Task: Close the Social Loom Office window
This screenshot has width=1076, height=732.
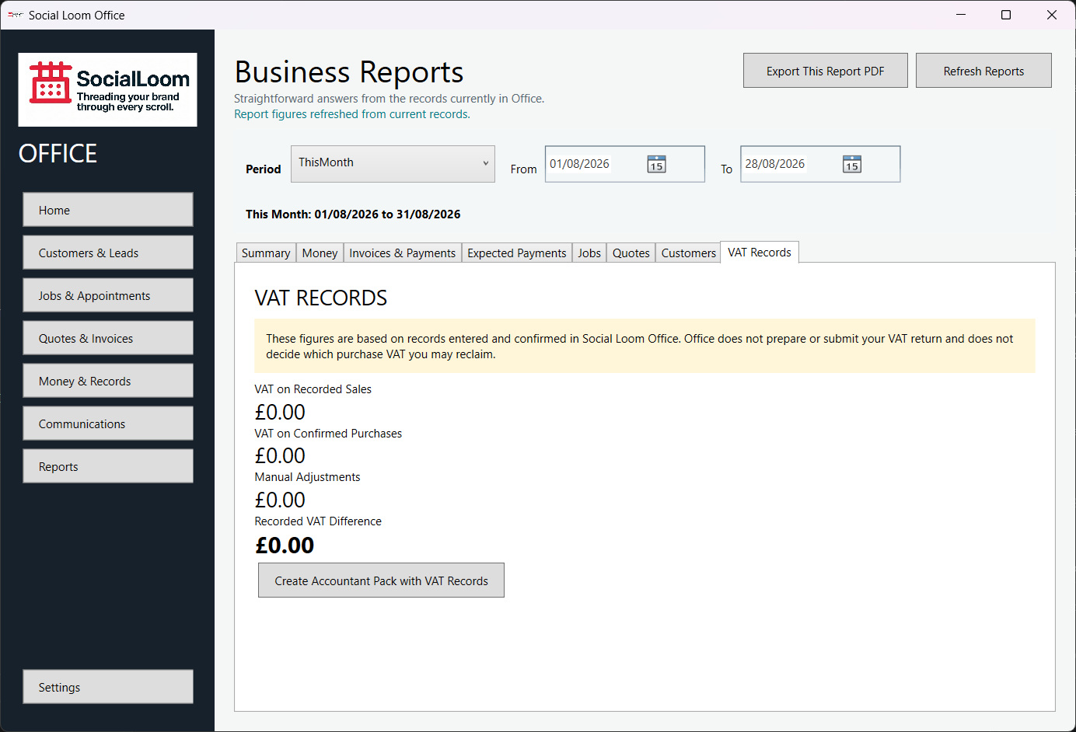Action: [x=1052, y=15]
